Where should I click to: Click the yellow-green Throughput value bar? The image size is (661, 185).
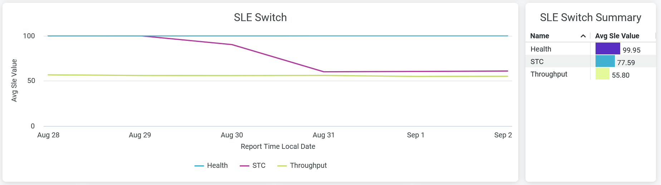(x=602, y=74)
